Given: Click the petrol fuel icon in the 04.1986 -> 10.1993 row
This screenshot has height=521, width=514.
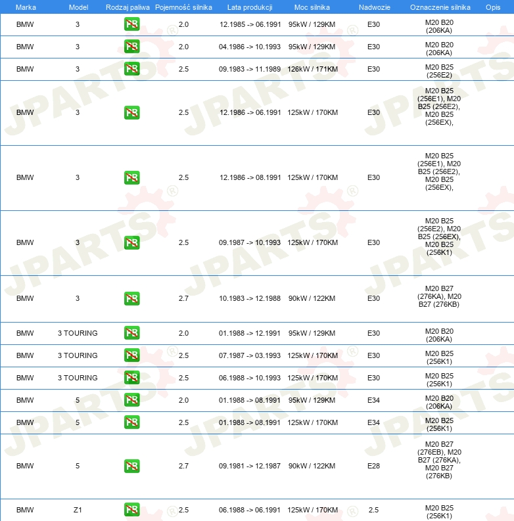Looking at the screenshot, I should [131, 47].
